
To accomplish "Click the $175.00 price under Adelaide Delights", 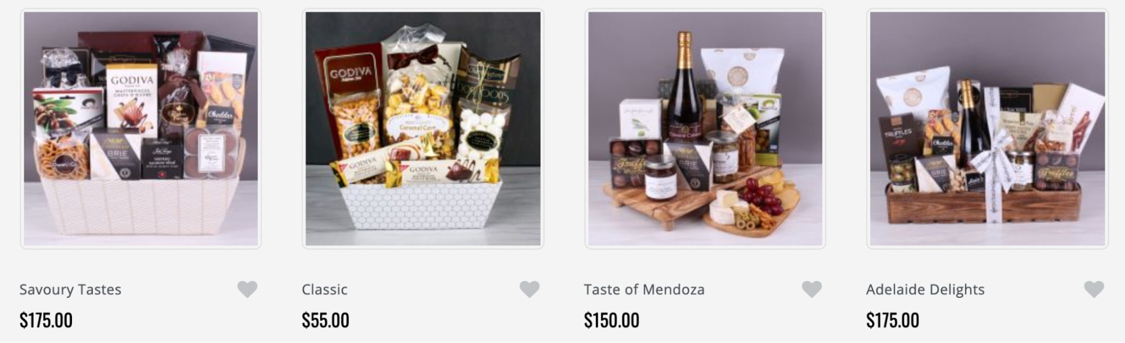I will pos(893,321).
